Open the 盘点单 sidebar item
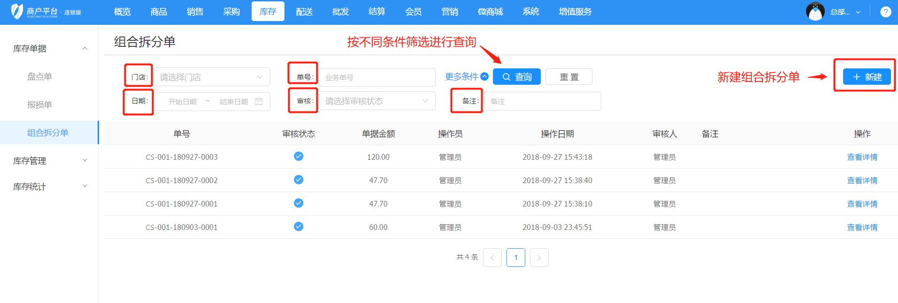 point(40,76)
